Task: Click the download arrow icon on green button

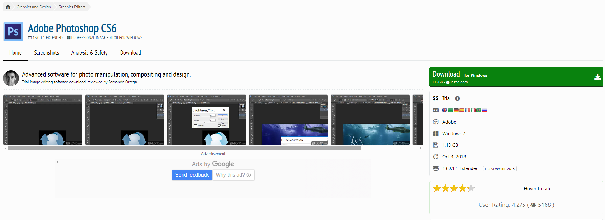Action: [x=597, y=77]
